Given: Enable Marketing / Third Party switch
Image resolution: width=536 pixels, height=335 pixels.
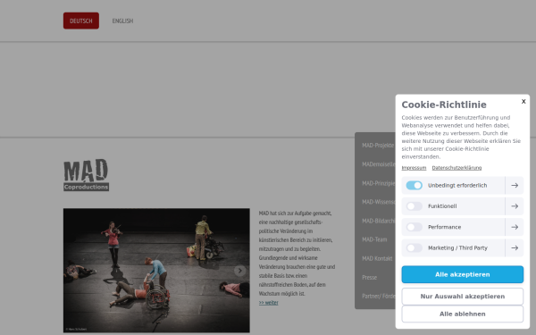Looking at the screenshot, I should [x=414, y=247].
